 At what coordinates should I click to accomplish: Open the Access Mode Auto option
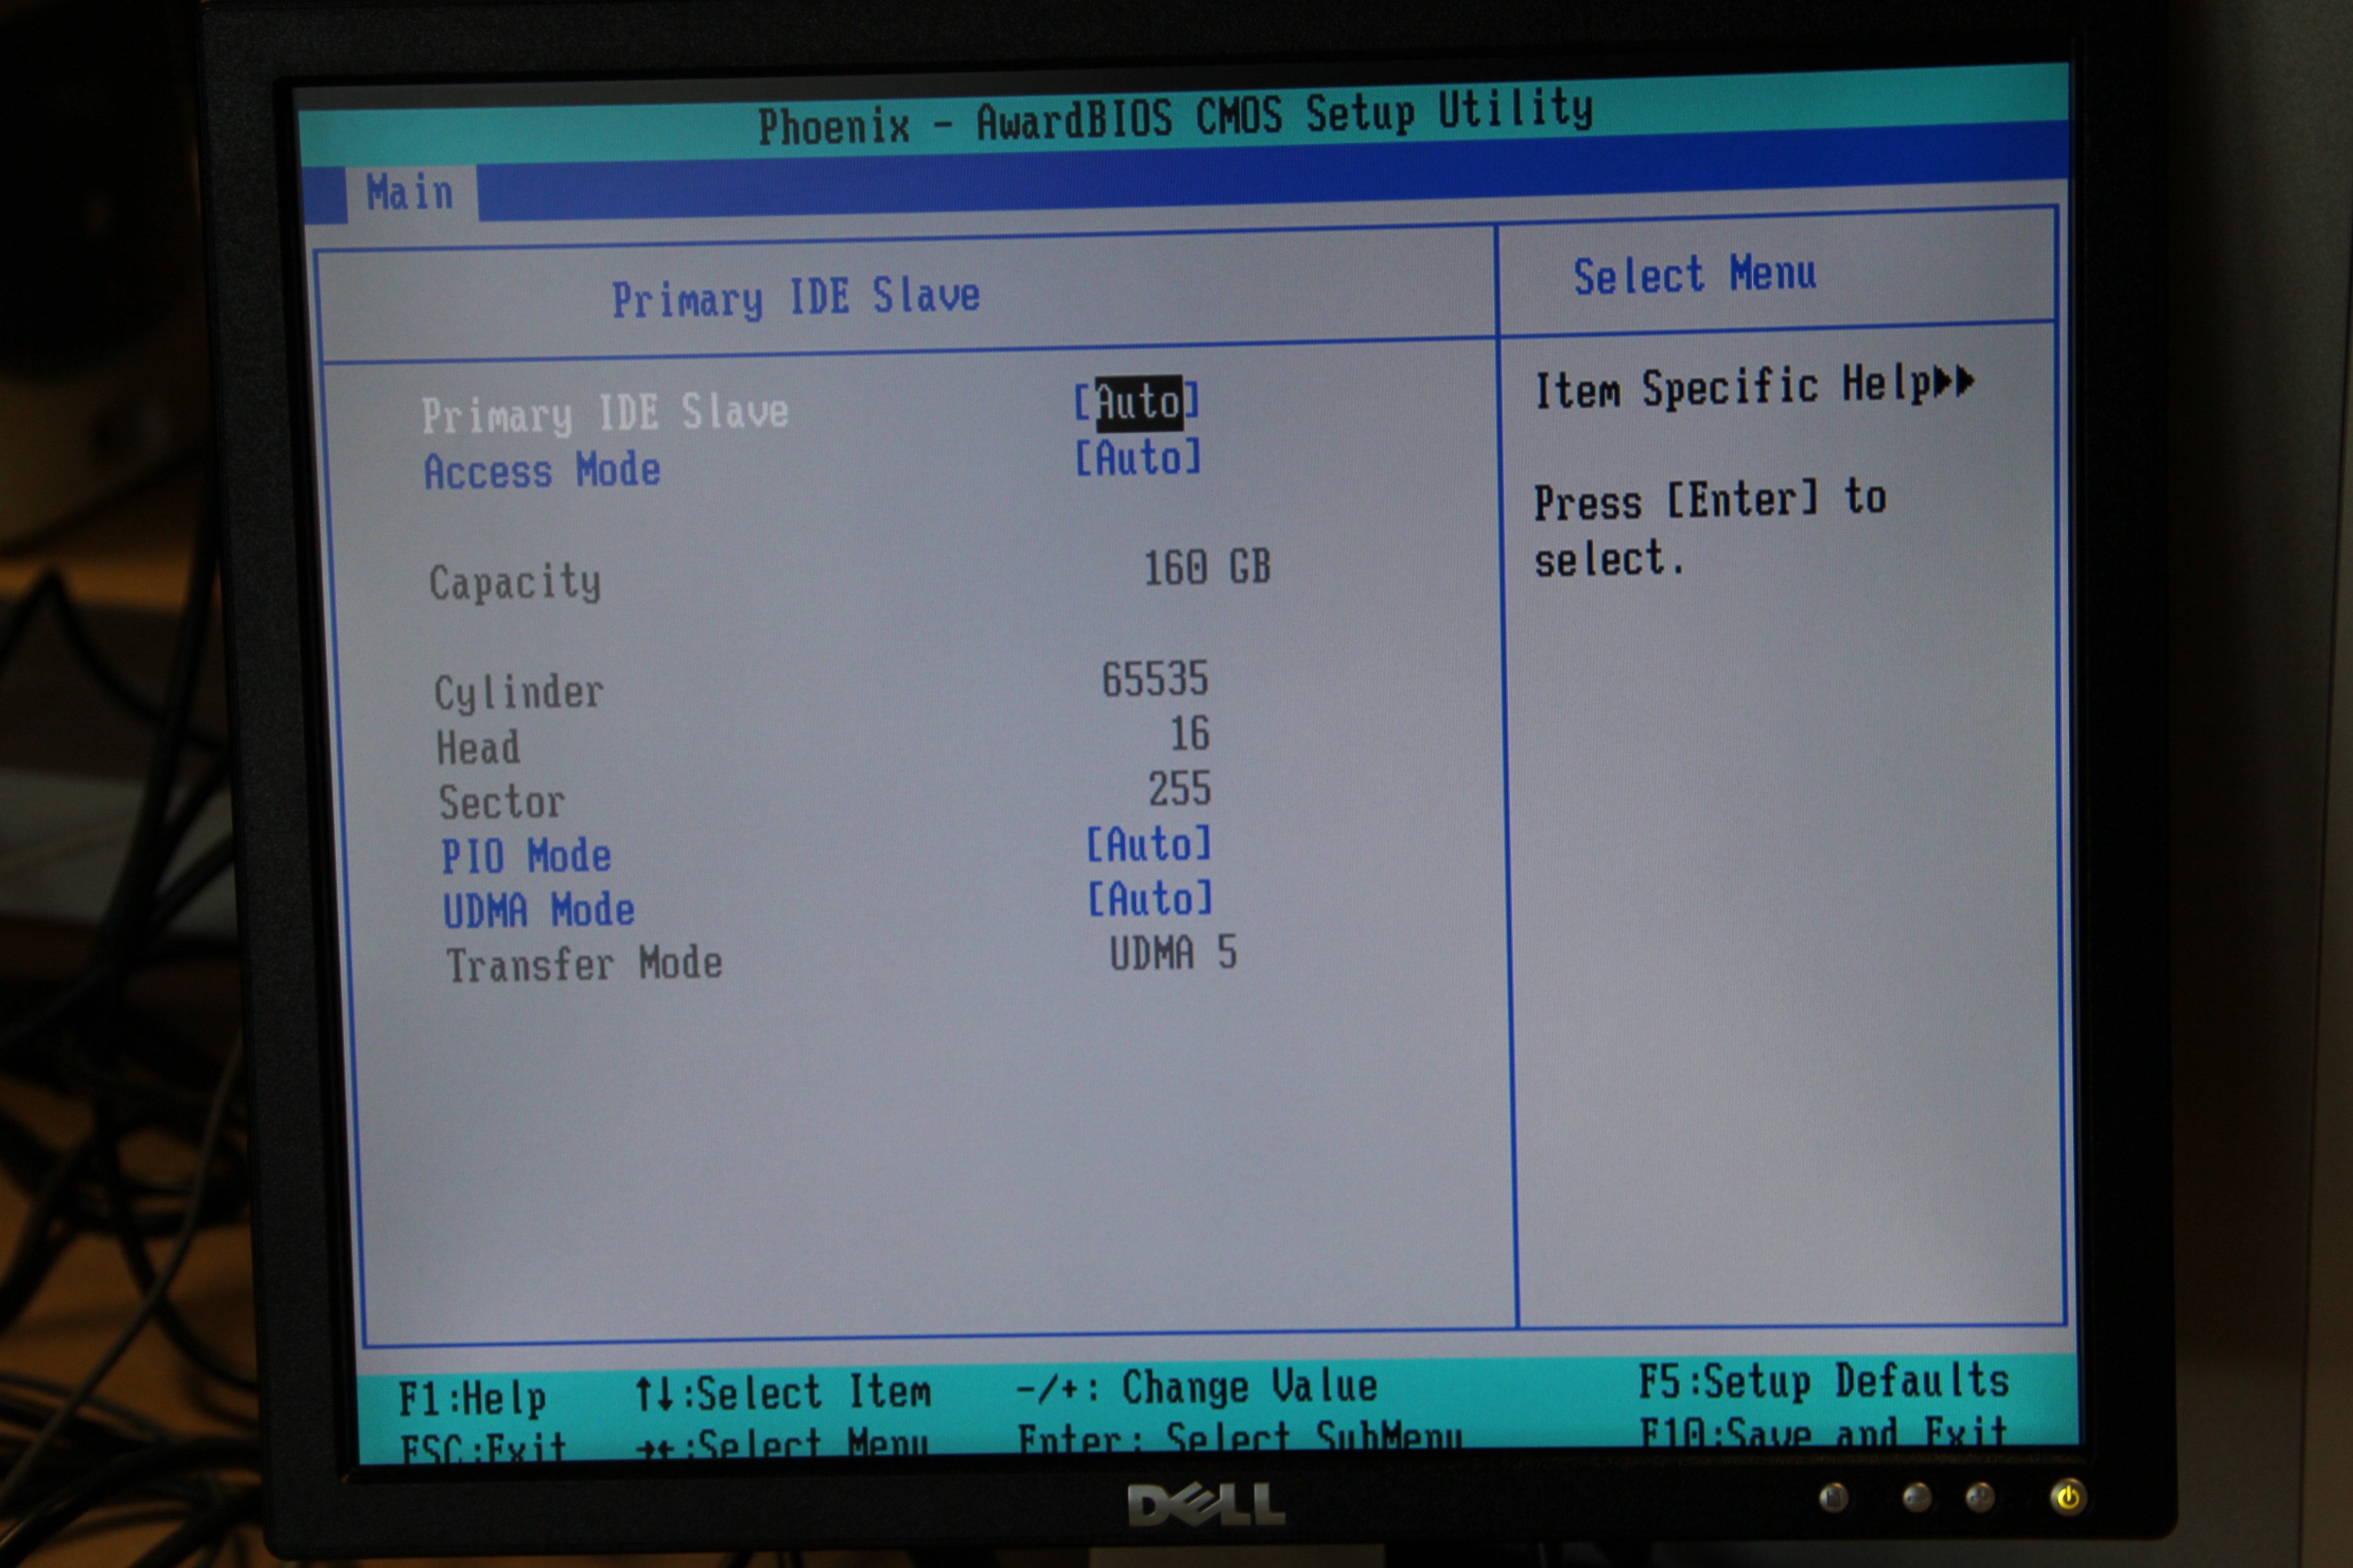click(1137, 459)
